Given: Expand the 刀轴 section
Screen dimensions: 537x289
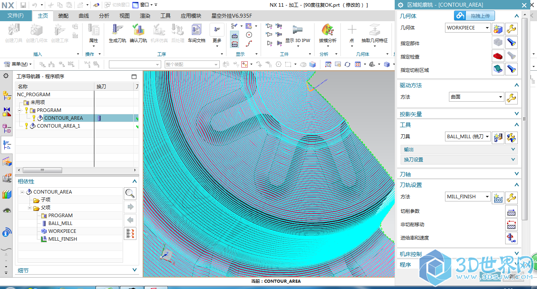Looking at the screenshot, I should [x=517, y=174].
